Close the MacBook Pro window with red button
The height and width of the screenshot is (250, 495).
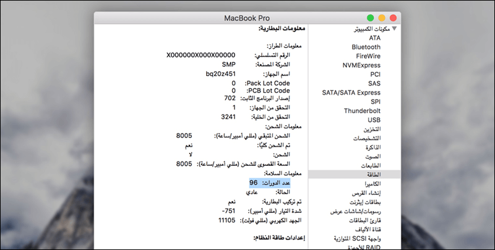click(393, 18)
